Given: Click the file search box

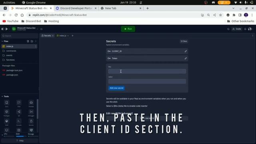Looking at the screenshot, I should coord(20,36).
